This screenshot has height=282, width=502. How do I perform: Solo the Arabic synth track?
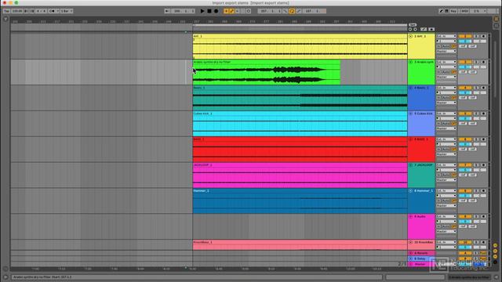pyautogui.click(x=476, y=62)
